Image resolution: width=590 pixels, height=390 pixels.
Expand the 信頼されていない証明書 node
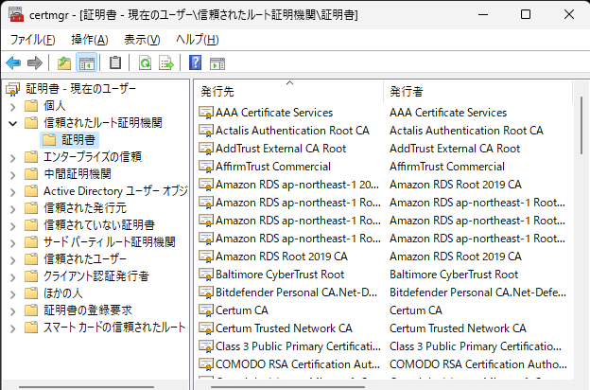[13, 226]
